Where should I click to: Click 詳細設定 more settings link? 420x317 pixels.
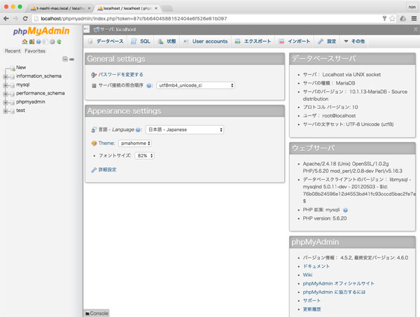point(107,170)
